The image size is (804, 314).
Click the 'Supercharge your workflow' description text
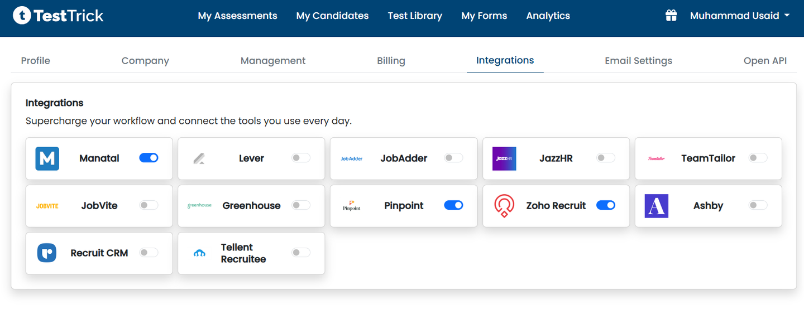189,120
